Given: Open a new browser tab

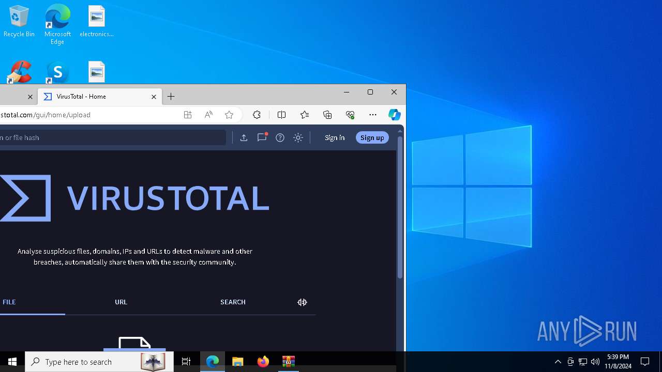Looking at the screenshot, I should click(x=171, y=97).
